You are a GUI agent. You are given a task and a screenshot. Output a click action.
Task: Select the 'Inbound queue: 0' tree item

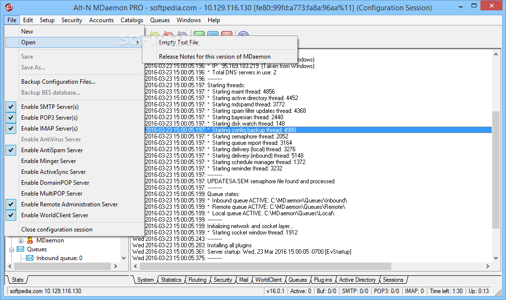click(59, 258)
